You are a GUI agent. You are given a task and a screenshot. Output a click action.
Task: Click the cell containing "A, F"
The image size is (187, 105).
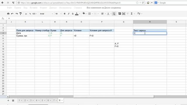click(124, 44)
